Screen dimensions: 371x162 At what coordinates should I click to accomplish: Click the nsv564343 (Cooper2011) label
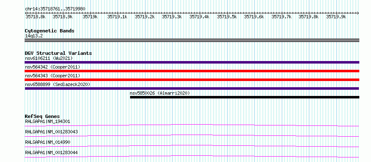click(x=53, y=76)
